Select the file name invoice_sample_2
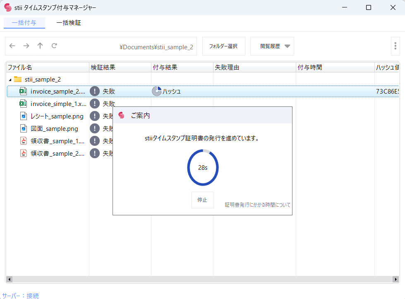Screen dimensions: 405x299 pos(58,91)
